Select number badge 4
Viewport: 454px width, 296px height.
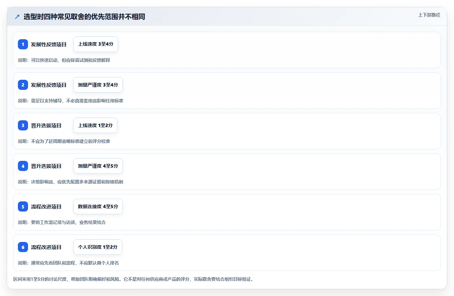tap(23, 166)
